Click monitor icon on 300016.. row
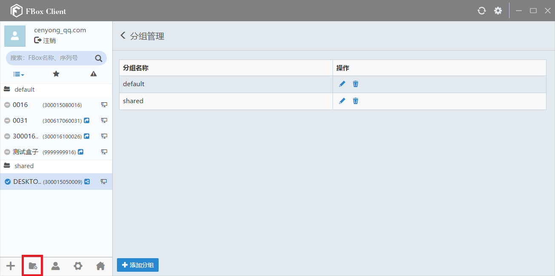The width and height of the screenshot is (555, 276). click(104, 136)
